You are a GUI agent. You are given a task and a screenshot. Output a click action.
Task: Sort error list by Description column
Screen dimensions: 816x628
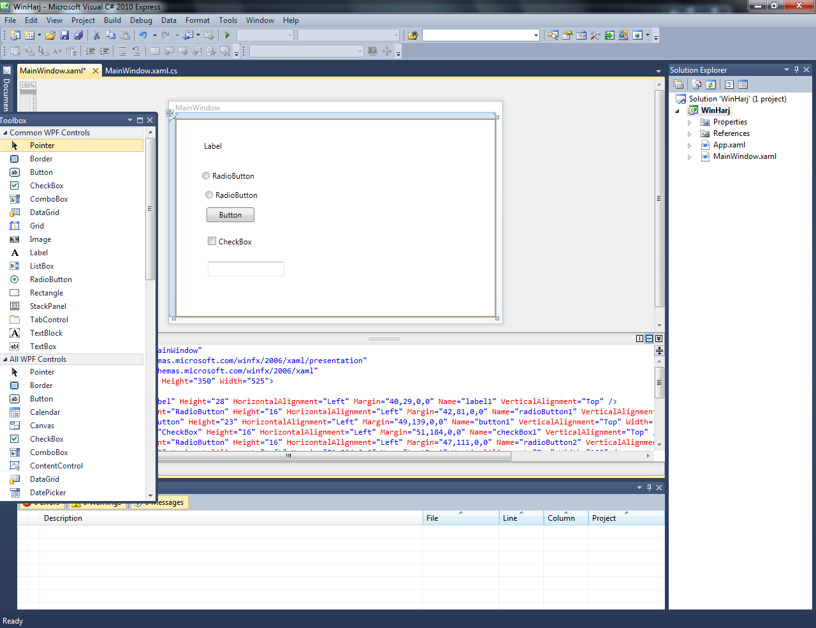tap(231, 518)
